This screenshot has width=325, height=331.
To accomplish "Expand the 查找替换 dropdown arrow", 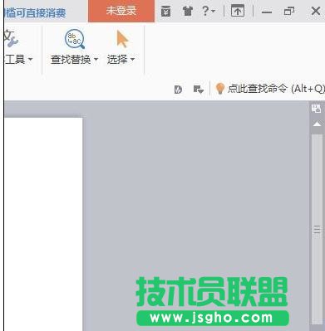I will (96, 59).
